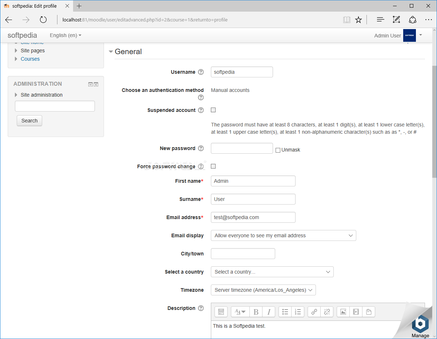The image size is (437, 339).
Task: Open the Email display dropdown
Action: click(x=284, y=235)
